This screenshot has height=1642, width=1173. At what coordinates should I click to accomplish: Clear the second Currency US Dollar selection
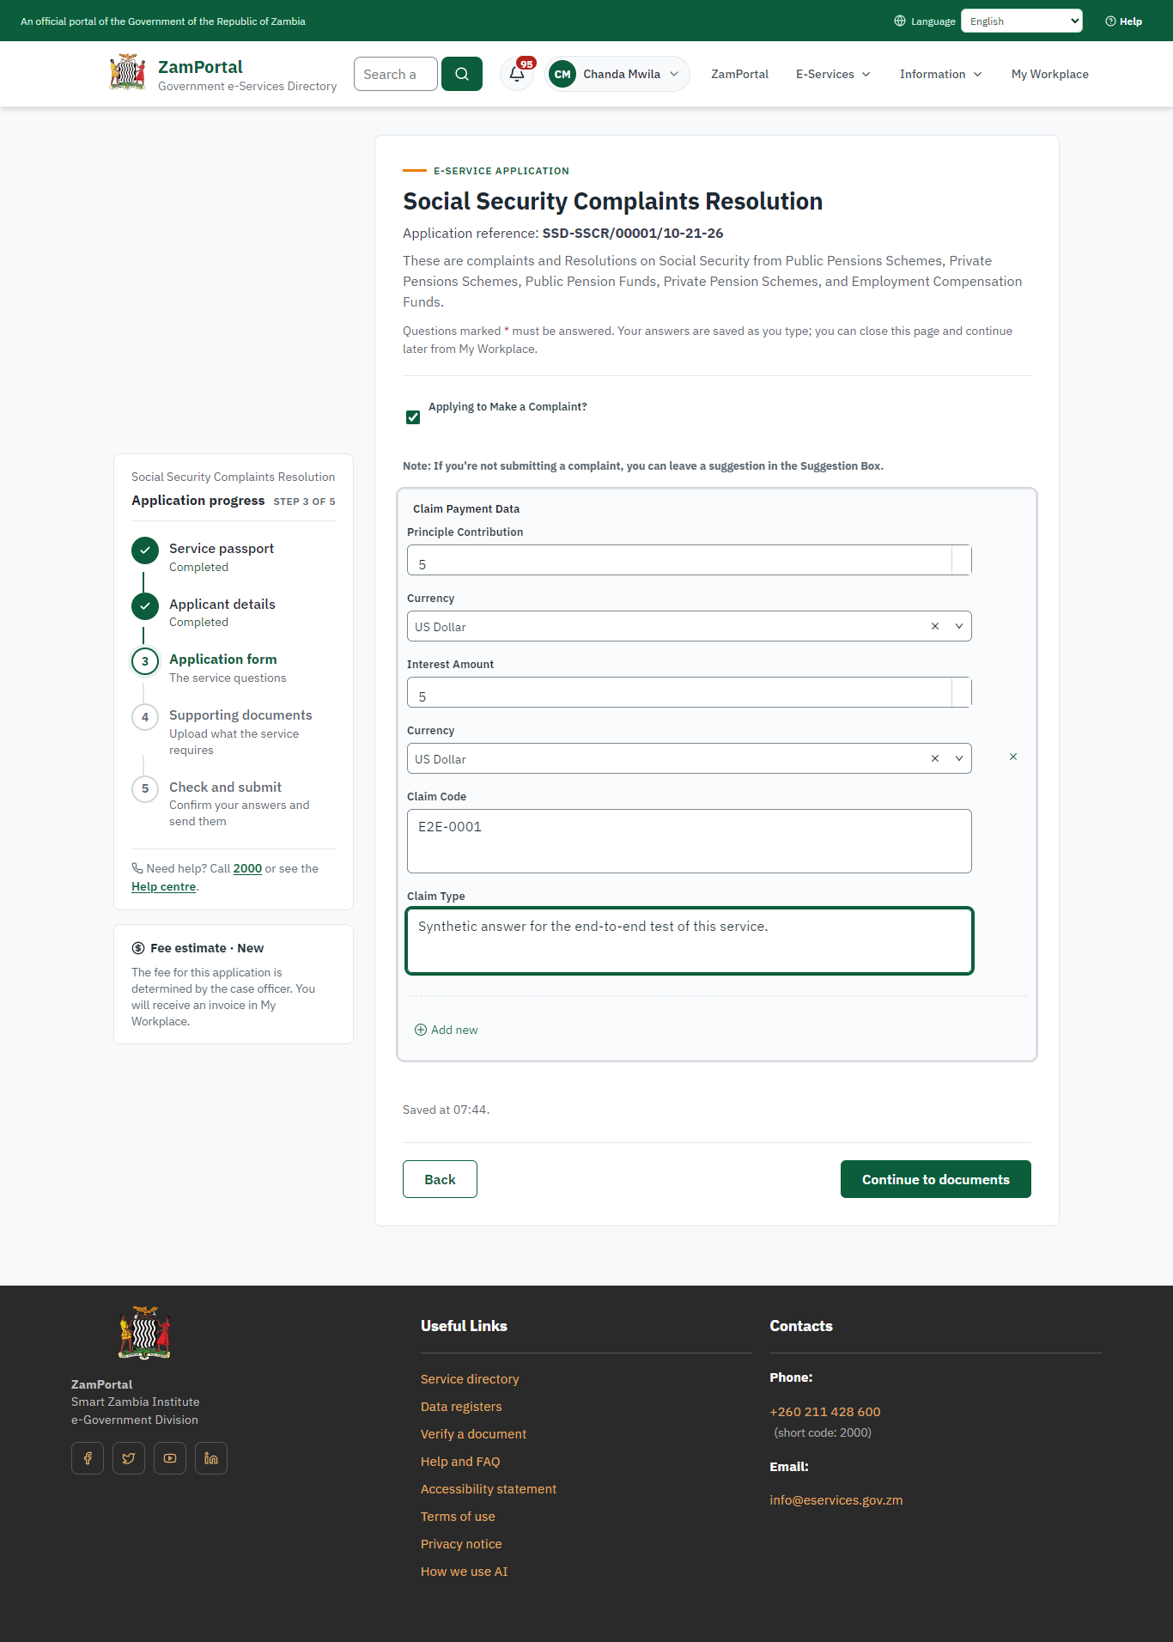[935, 758]
